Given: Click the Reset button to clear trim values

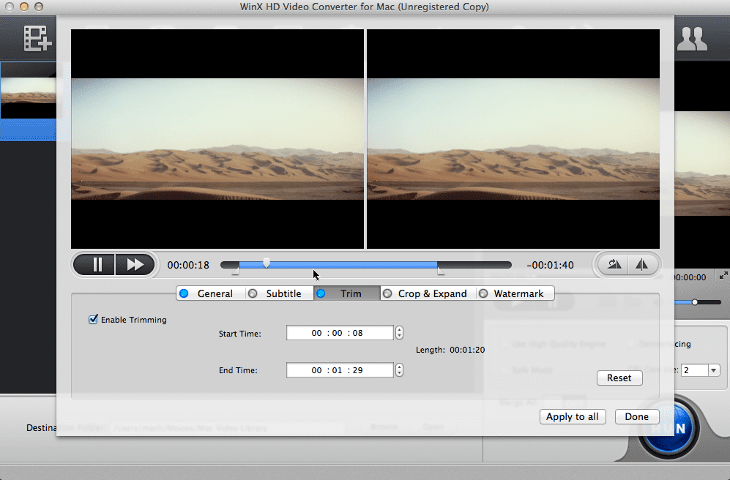Looking at the screenshot, I should tap(619, 378).
